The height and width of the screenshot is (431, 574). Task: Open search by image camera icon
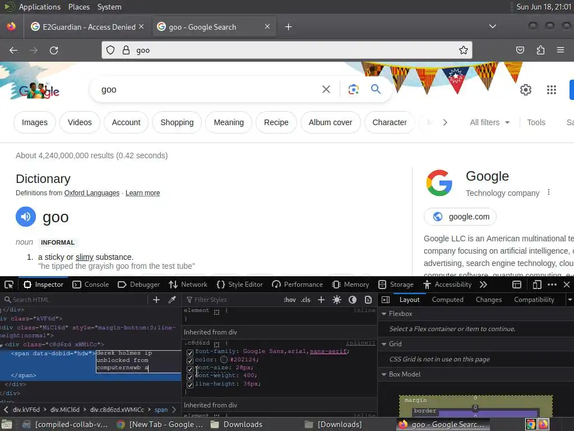(x=353, y=89)
